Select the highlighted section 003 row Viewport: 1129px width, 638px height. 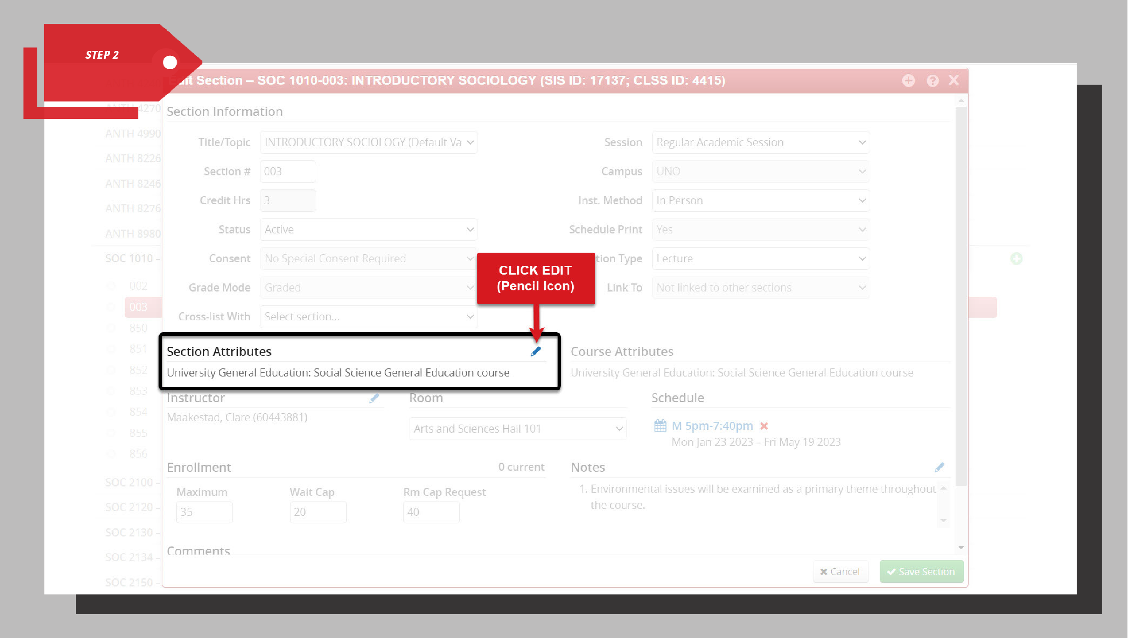point(139,307)
